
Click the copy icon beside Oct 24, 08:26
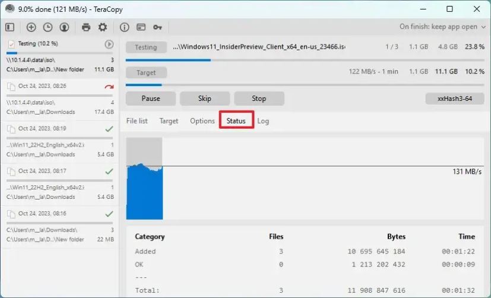point(11,87)
